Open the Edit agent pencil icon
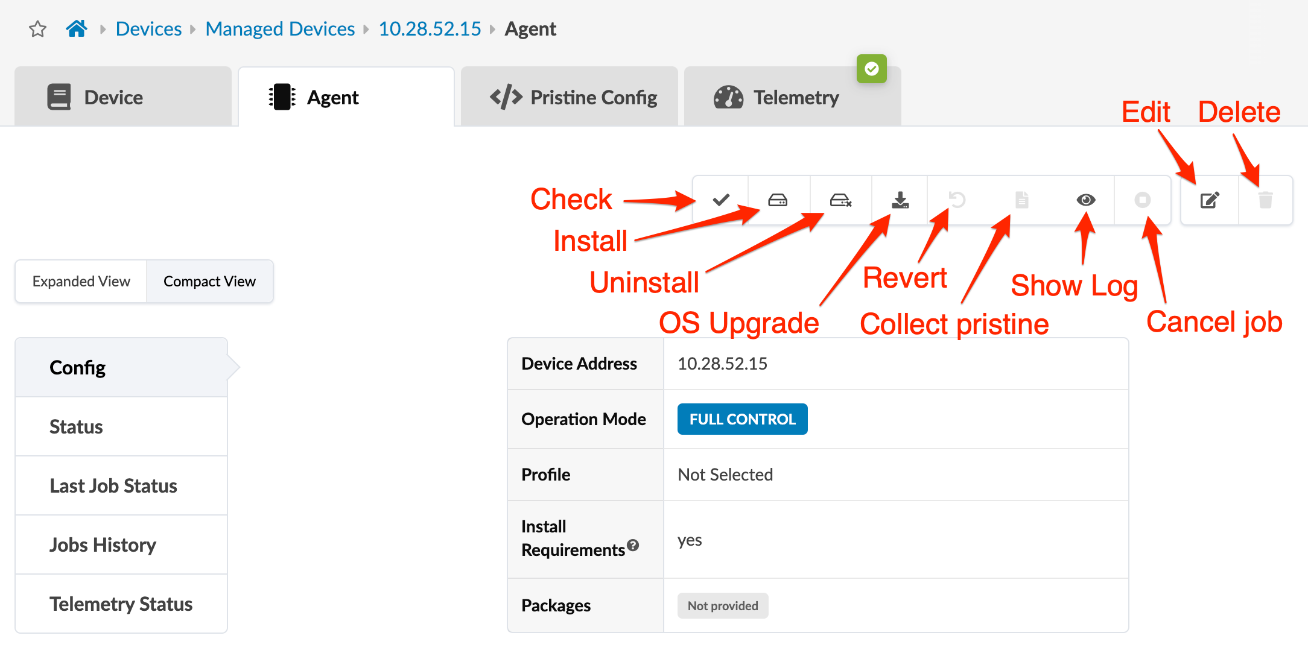This screenshot has width=1308, height=650. point(1210,200)
